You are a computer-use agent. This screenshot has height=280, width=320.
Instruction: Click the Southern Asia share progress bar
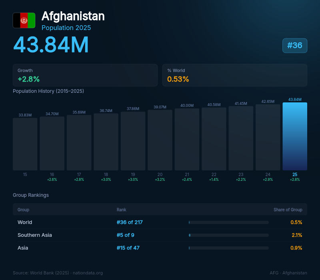point(229,235)
